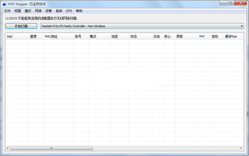Maximize the WiFi Hopper window
Viewport: 249px width, 156px height.
tap(231, 3)
